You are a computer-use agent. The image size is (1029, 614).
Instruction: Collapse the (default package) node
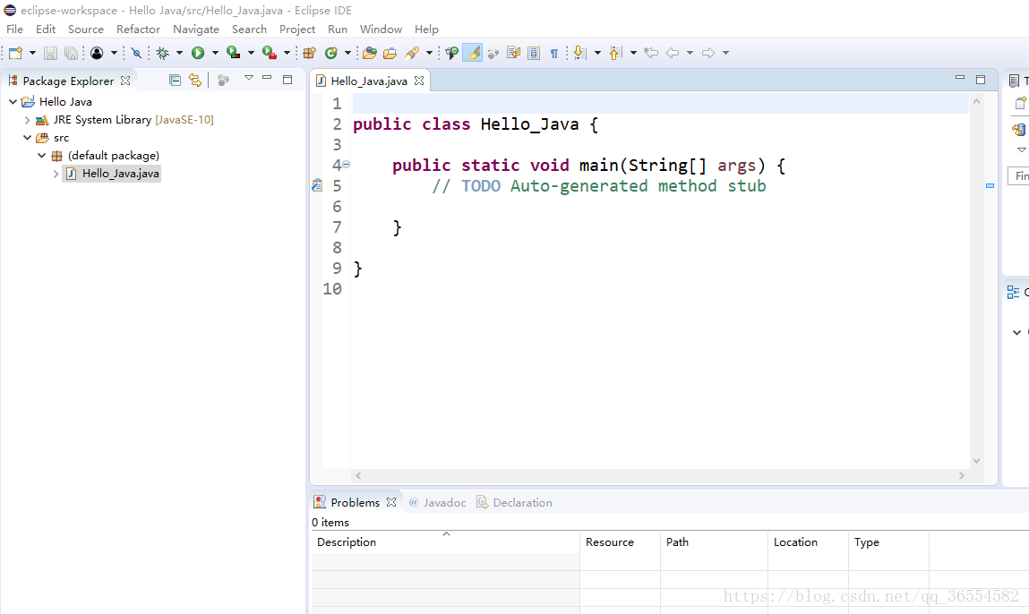(x=41, y=156)
